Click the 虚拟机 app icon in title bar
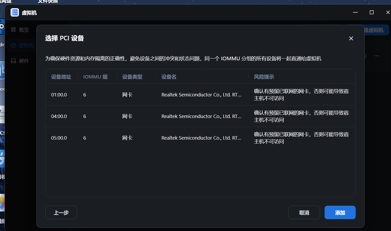The image size is (391, 231). click(x=15, y=12)
